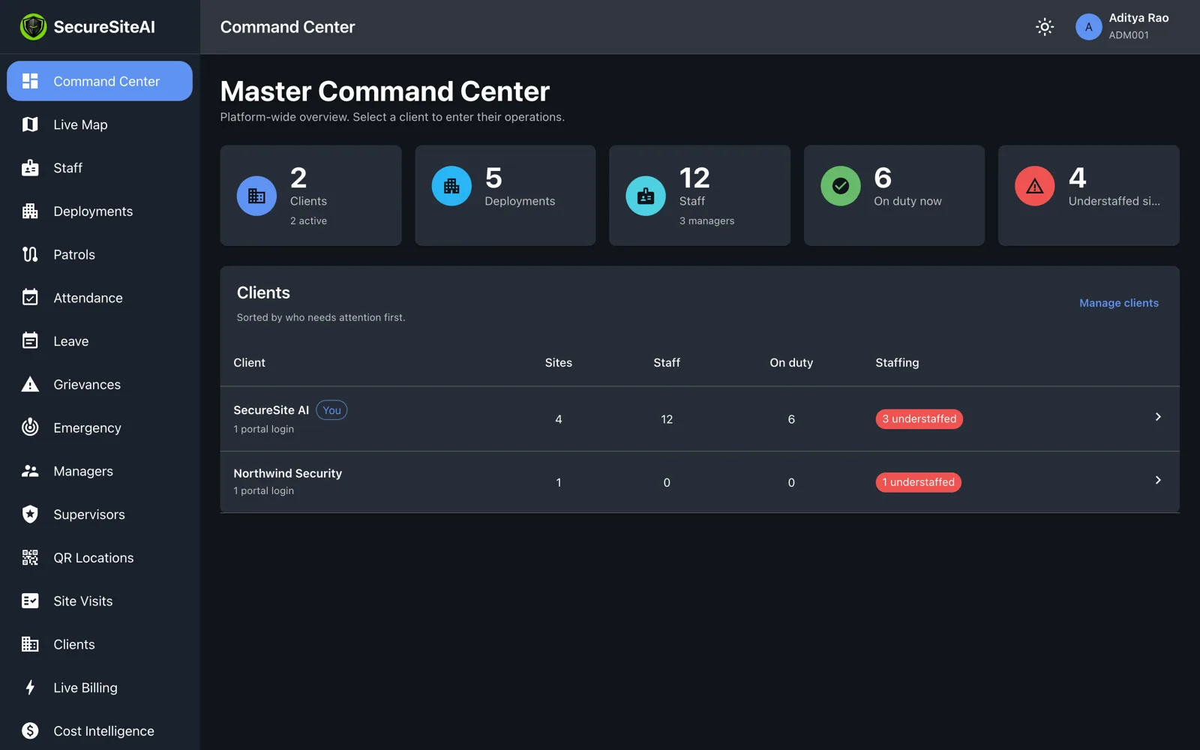Screen dimensions: 1200x750
Task: Click the '2 active' text in Clients card
Action: coord(308,221)
